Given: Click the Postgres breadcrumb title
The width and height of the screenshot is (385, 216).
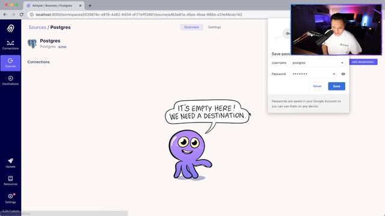Looking at the screenshot, I should (x=60, y=27).
